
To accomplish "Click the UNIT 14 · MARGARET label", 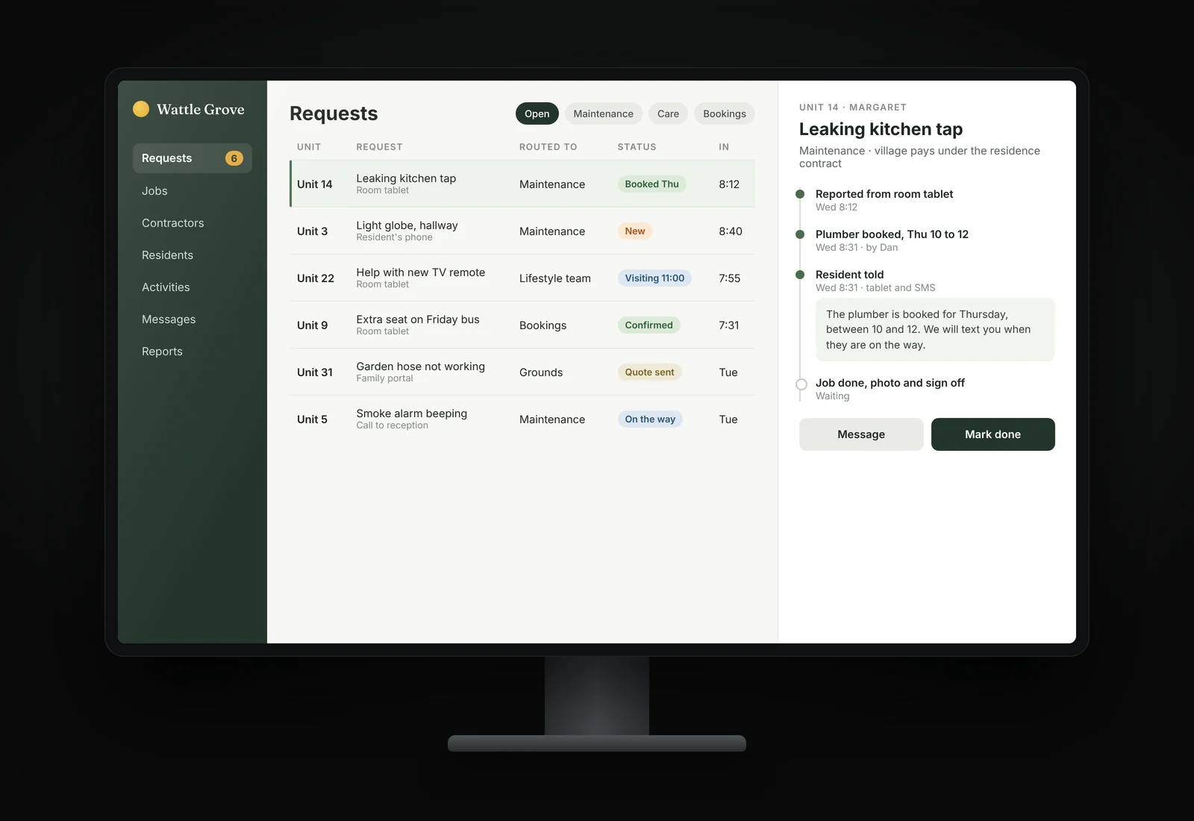I will [x=853, y=107].
